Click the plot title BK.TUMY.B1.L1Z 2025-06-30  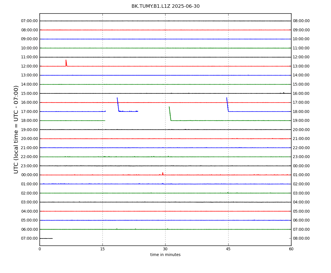(x=165, y=6)
